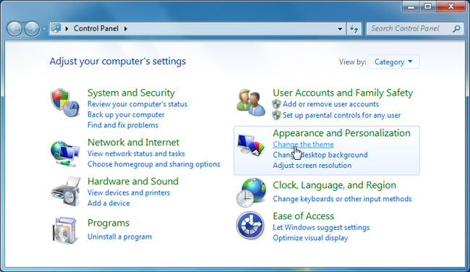Click the shield icon beside parental controls
Screen dimensions: 470x272
click(x=276, y=115)
